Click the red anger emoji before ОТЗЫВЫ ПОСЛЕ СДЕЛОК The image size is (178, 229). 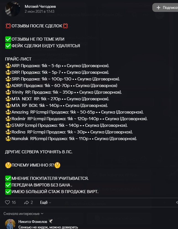point(8,26)
